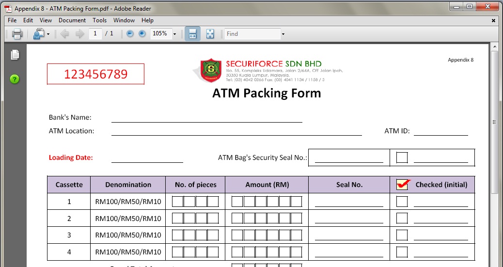Open the Window menu

pos(124,20)
